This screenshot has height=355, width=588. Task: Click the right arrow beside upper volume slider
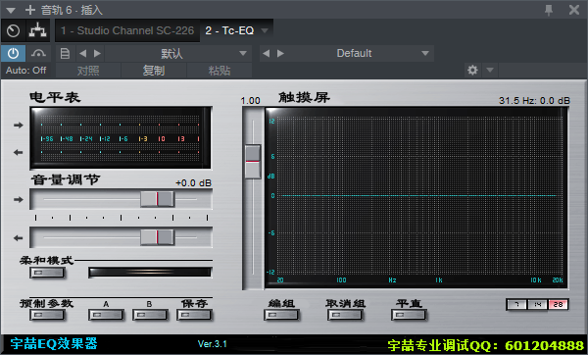pyautogui.click(x=19, y=199)
